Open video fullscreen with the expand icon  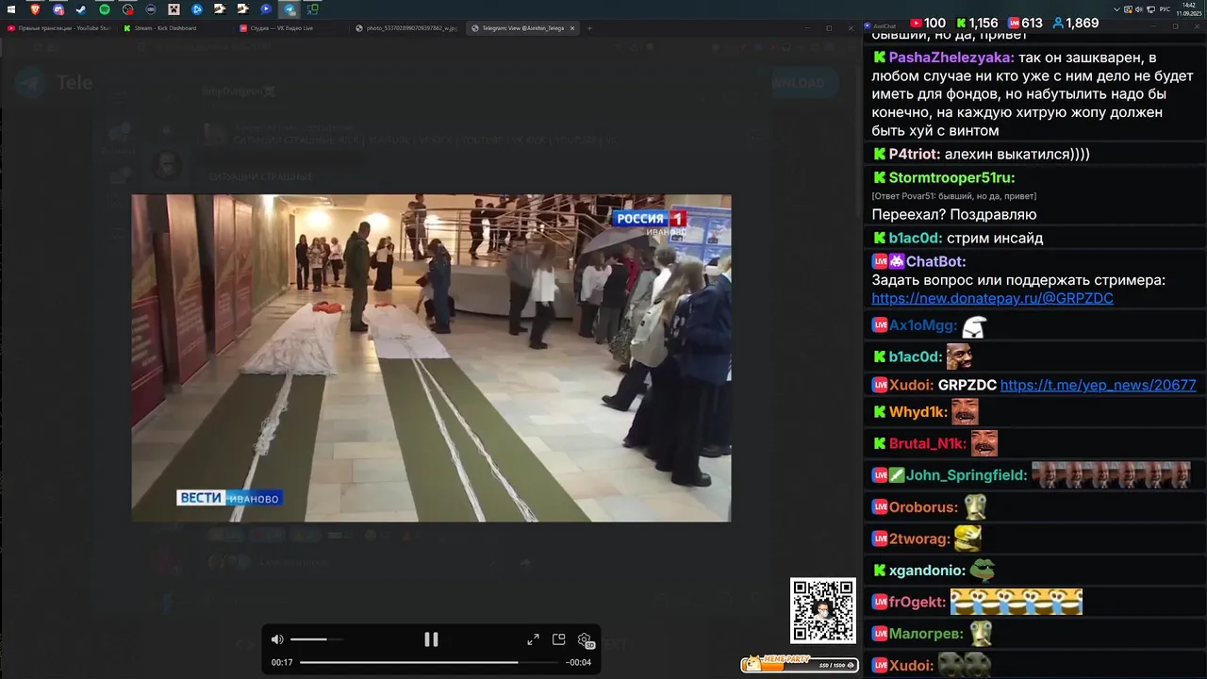[533, 639]
